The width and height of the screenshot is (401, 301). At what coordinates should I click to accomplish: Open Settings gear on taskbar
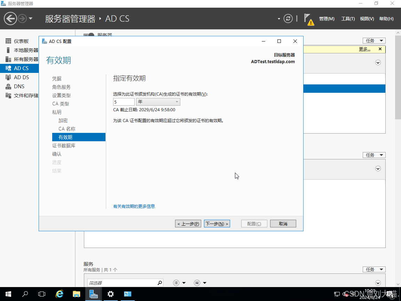[110, 294]
